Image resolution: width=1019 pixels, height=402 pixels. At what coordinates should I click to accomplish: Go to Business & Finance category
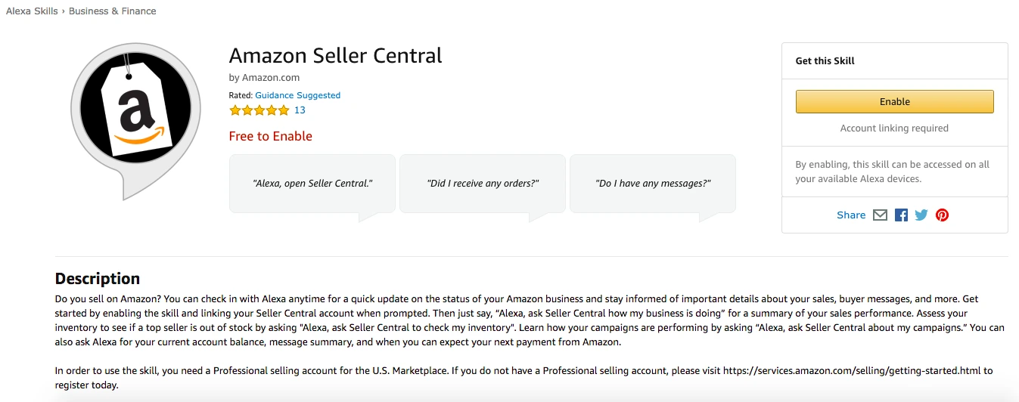pos(113,11)
